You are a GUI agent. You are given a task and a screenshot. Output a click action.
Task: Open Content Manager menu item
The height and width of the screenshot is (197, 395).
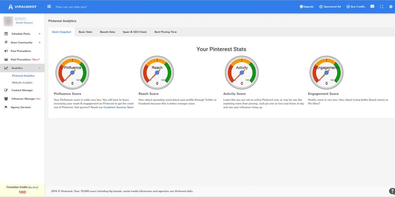point(22,90)
